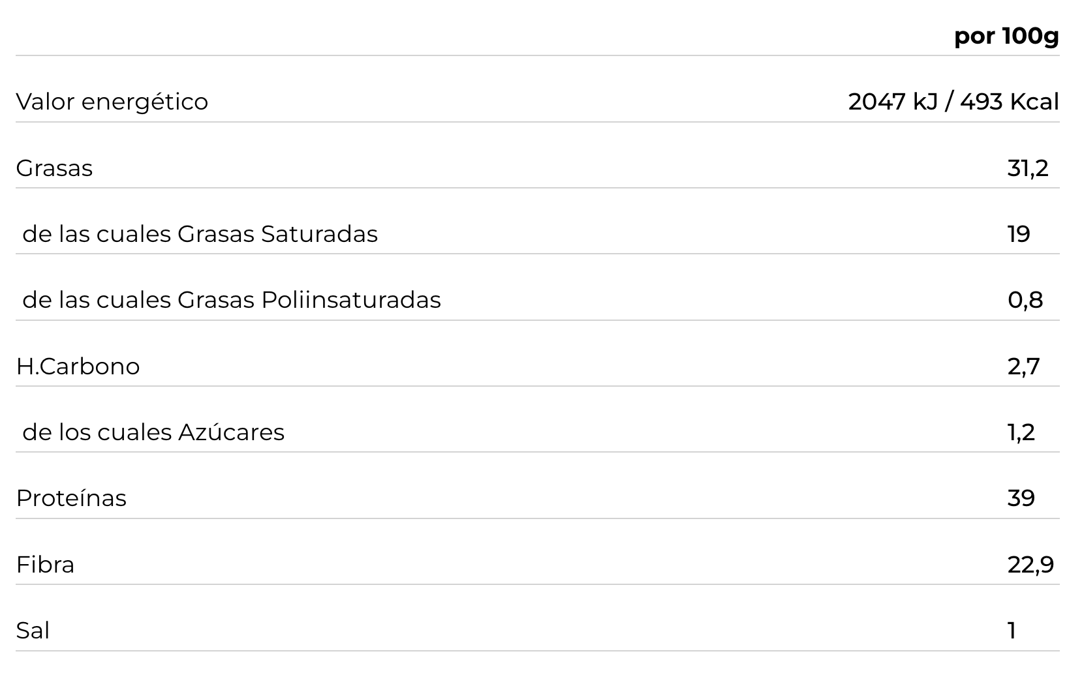Select "de las cuales Grasas Poliinsaturadas" label
This screenshot has width=1082, height=673.
[x=231, y=300]
